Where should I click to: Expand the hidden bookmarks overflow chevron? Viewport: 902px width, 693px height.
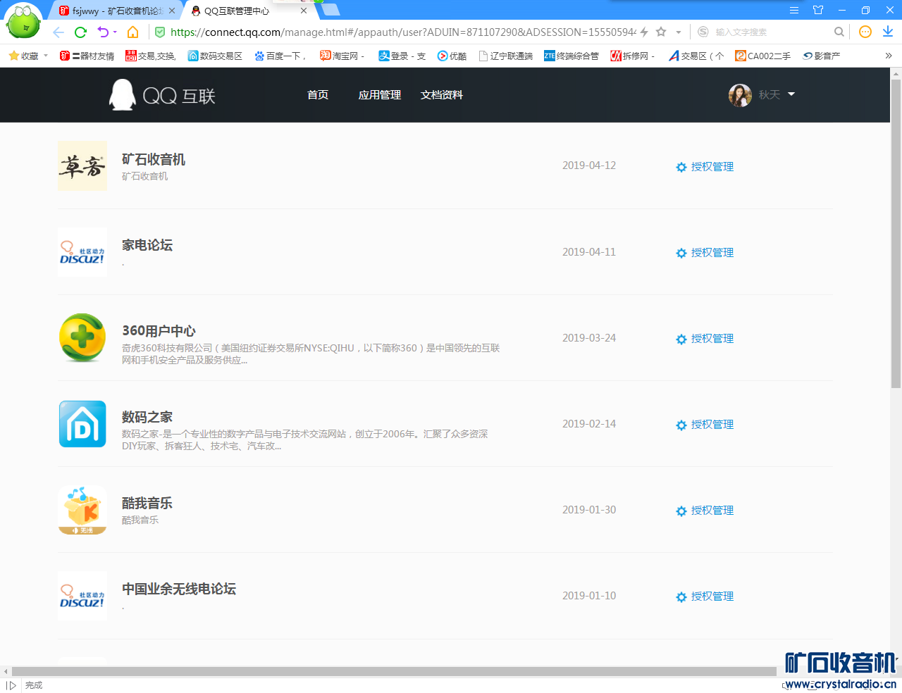point(889,56)
